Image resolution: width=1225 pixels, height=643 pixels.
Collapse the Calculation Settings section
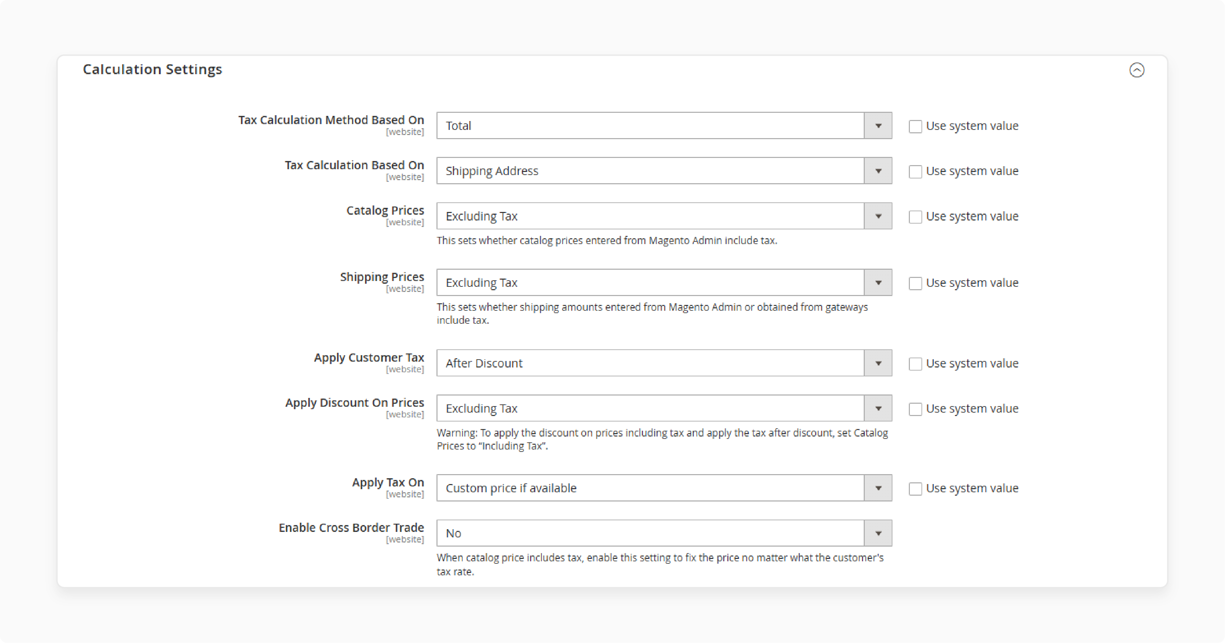click(x=1136, y=70)
